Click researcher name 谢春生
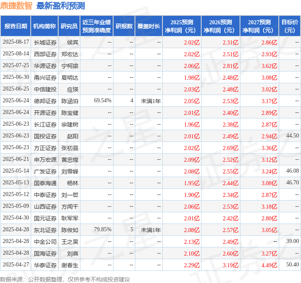The image size is (301, 283). coord(70,265)
